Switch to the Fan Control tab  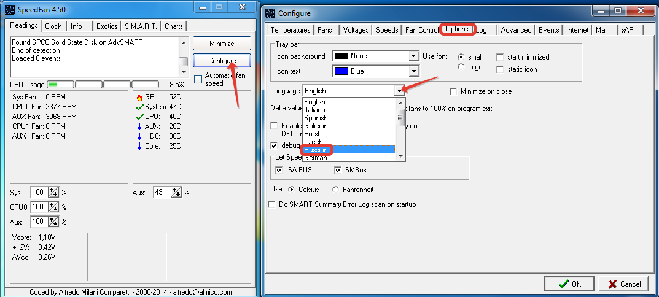[x=421, y=29]
